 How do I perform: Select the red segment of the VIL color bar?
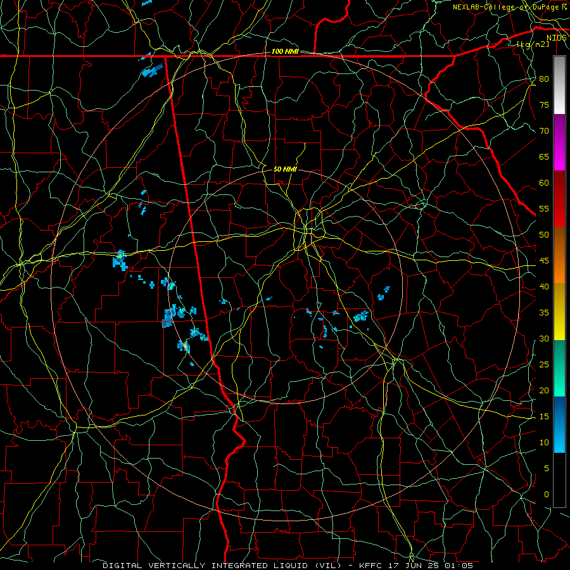coord(559,199)
